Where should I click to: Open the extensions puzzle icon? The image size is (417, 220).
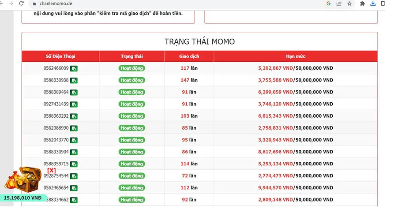[362, 4]
